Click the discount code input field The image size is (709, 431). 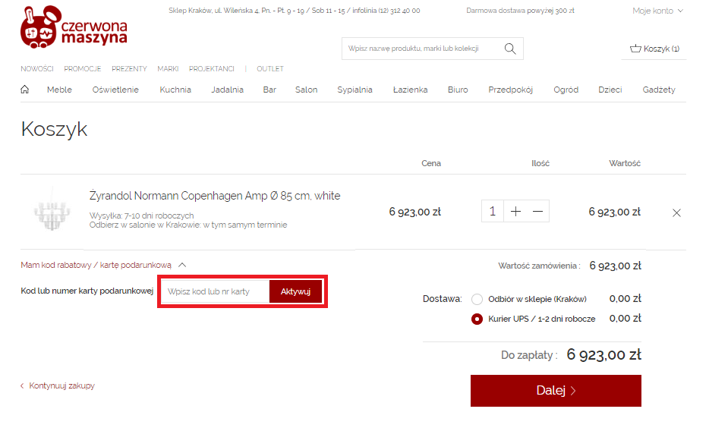[x=216, y=291]
